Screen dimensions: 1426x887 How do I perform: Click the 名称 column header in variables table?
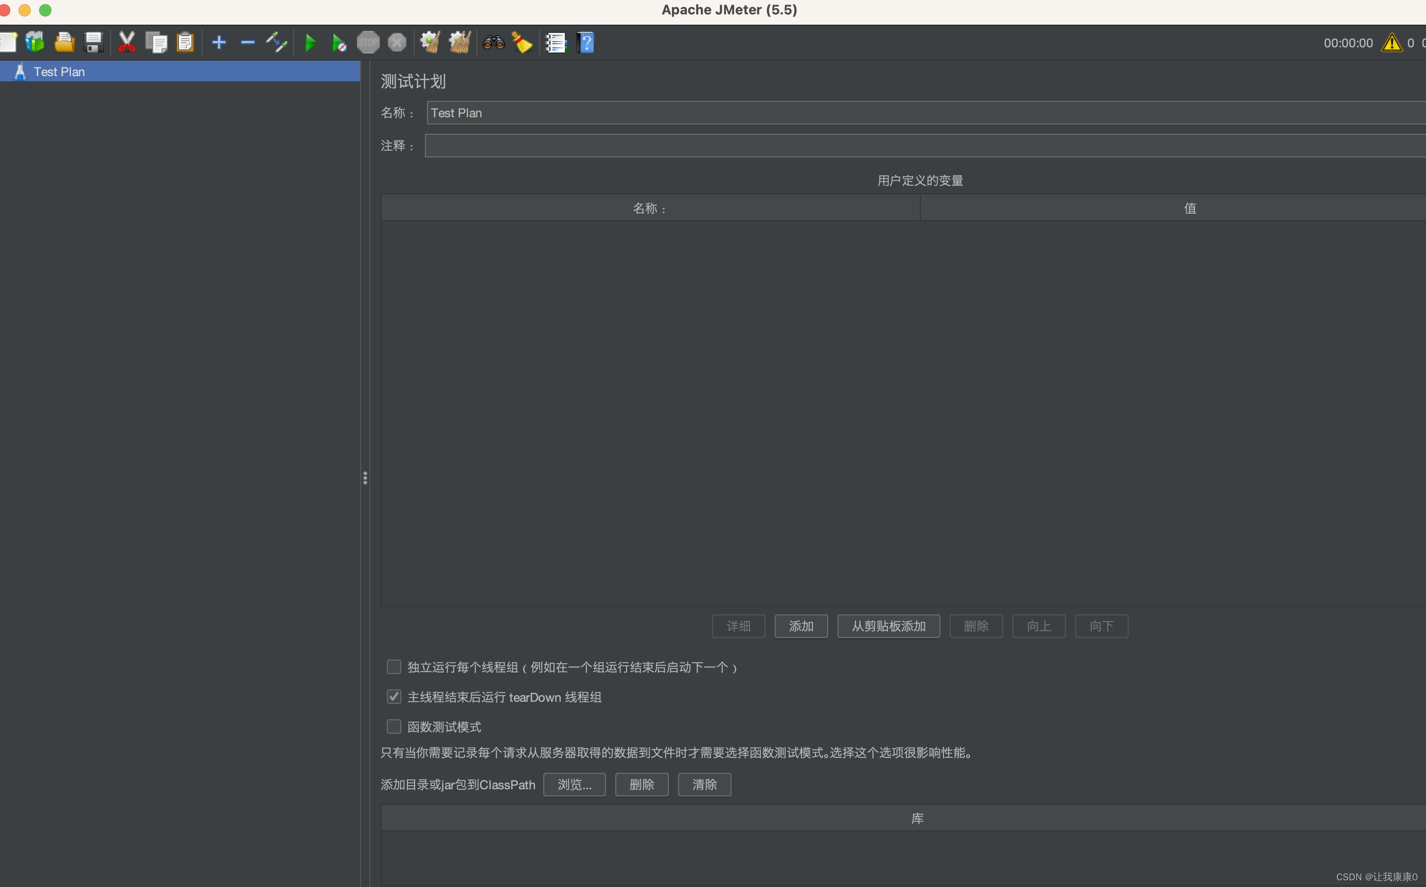click(651, 208)
